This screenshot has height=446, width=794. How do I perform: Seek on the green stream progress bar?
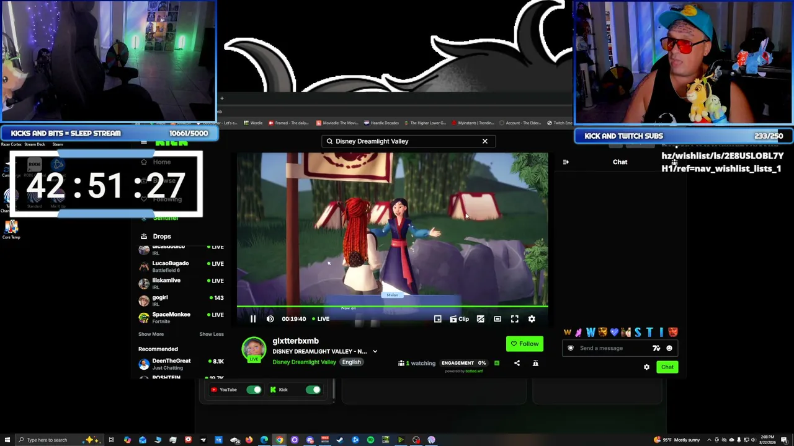392,307
